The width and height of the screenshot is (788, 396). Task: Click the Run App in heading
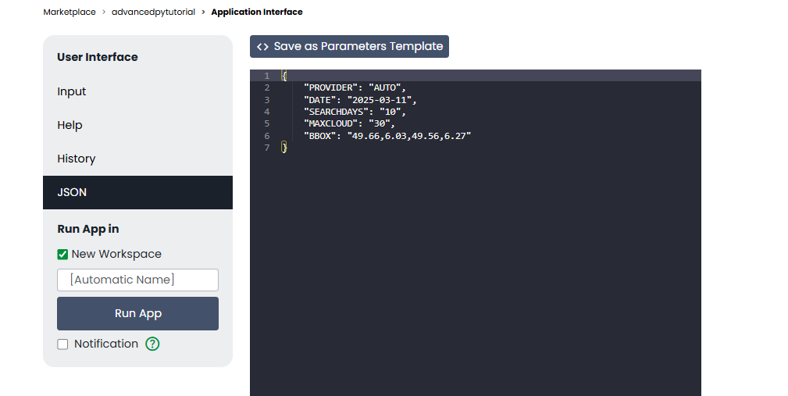click(x=88, y=229)
